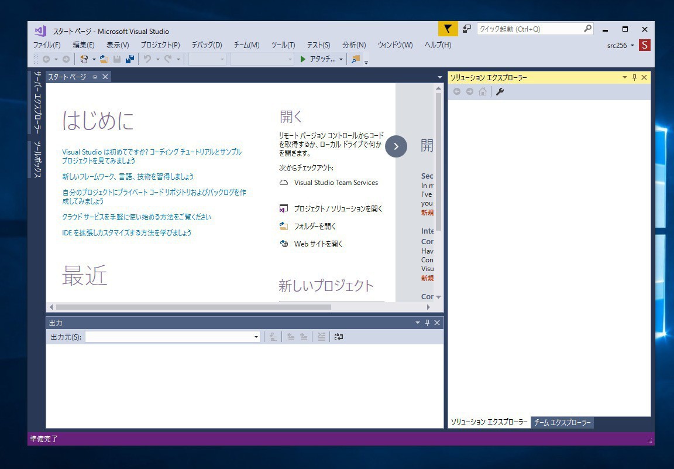Expand the src256 account dropdown
Viewport: 674px width, 469px height.
[x=632, y=46]
